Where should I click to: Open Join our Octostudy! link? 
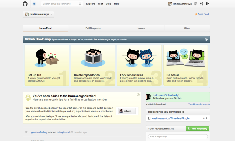(x=166, y=95)
